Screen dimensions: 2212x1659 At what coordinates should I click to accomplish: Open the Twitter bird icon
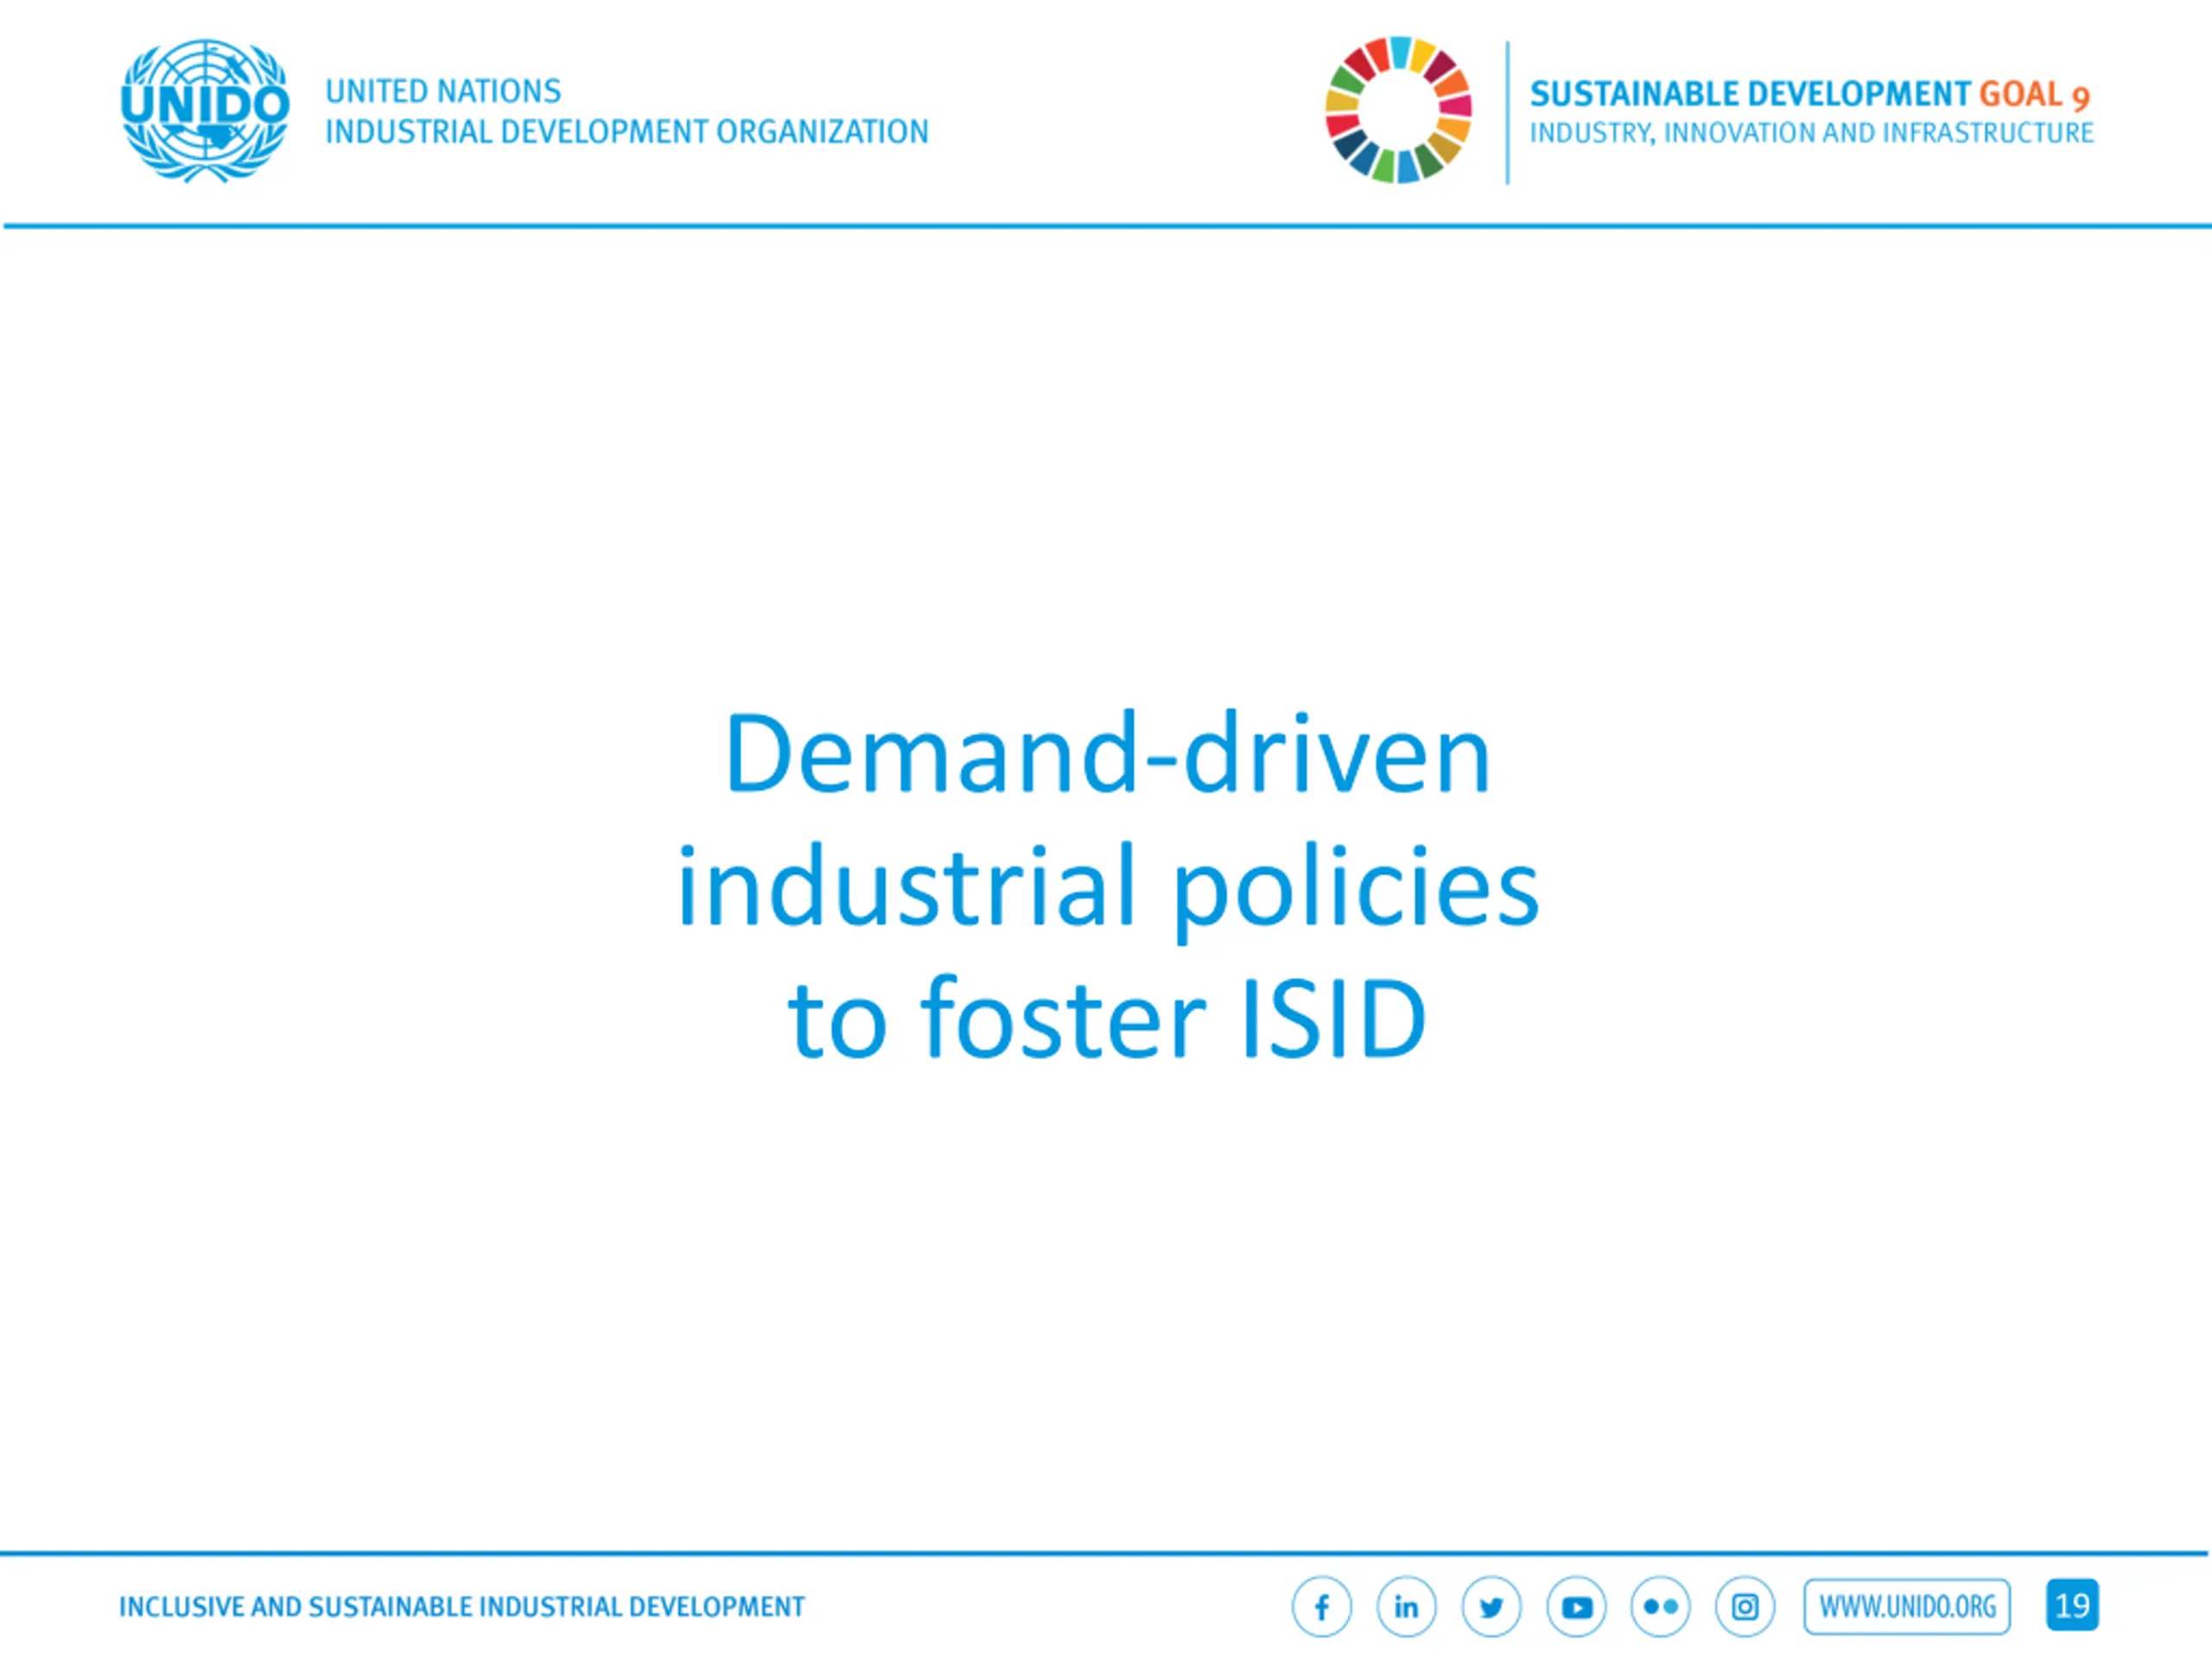point(1491,1607)
